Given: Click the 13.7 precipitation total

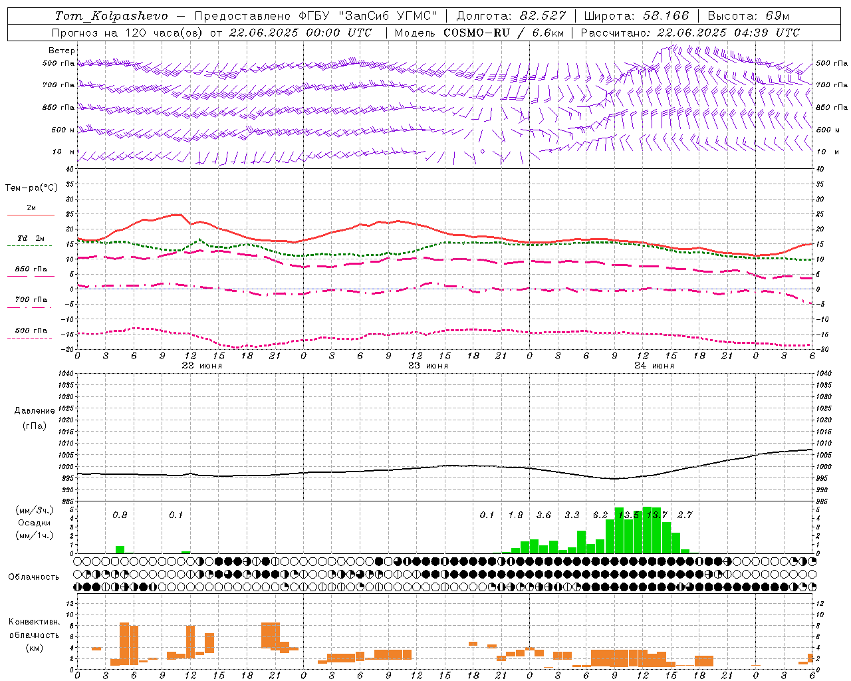Looking at the screenshot, I should [657, 515].
